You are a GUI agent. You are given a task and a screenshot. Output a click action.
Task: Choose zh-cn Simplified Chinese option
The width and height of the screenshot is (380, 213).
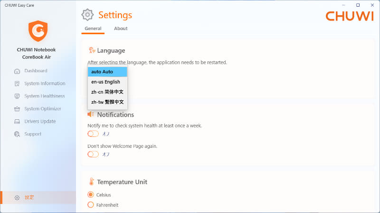(x=107, y=92)
